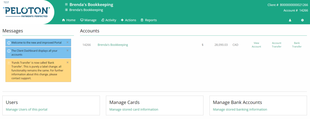Viewport: 310px width, 119px height.
Task: Open the Manage menu
Action: click(x=88, y=20)
